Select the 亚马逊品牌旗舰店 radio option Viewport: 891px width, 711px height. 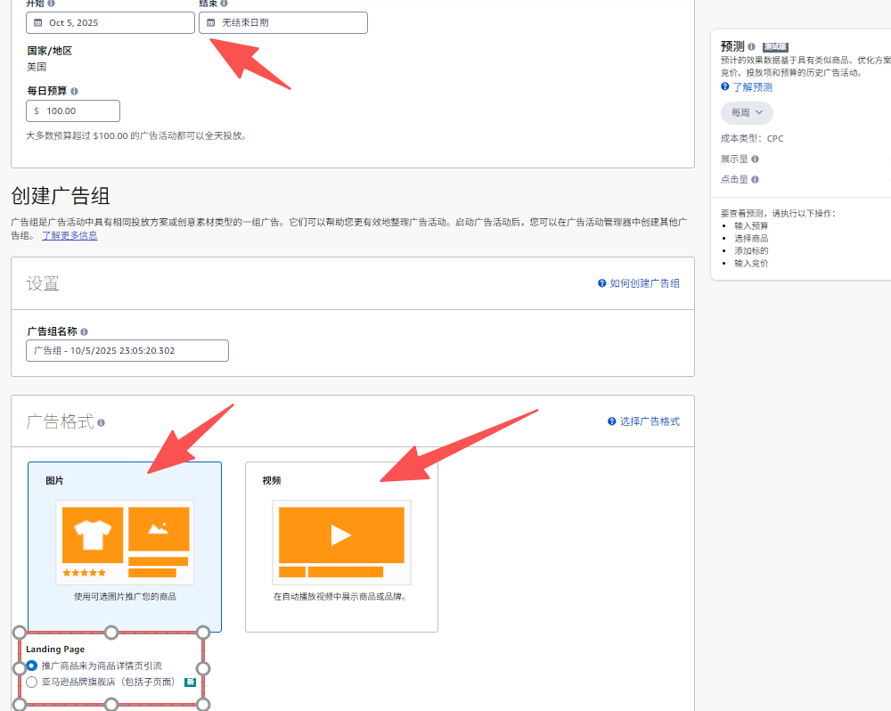point(32,682)
